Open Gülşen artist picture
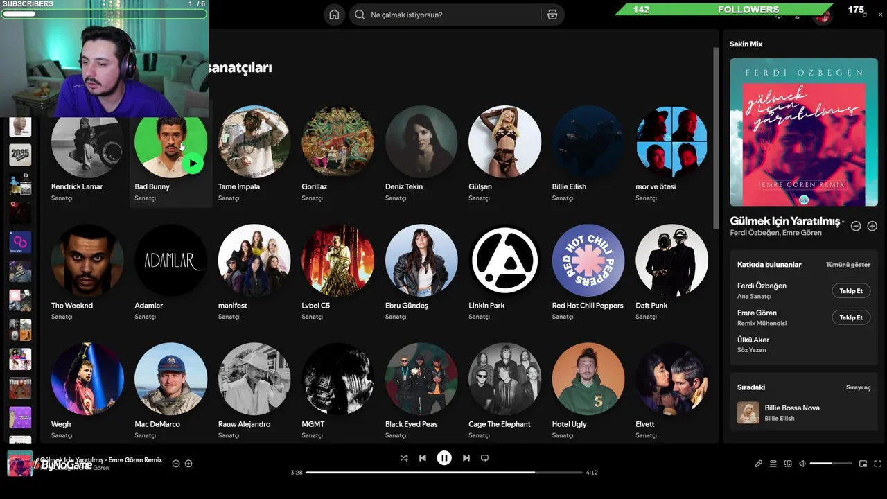The height and width of the screenshot is (499, 887). click(504, 142)
